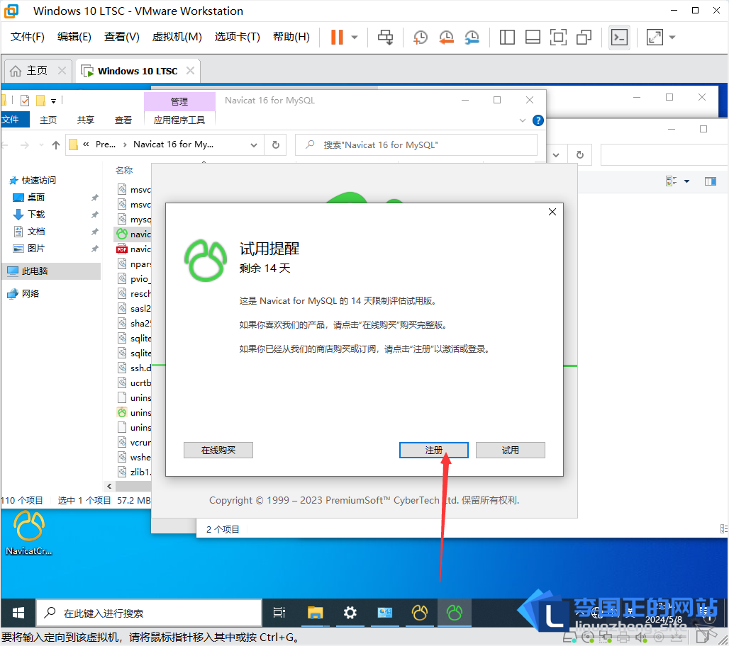
Task: Enter VMware full screen mode
Action: coord(558,37)
